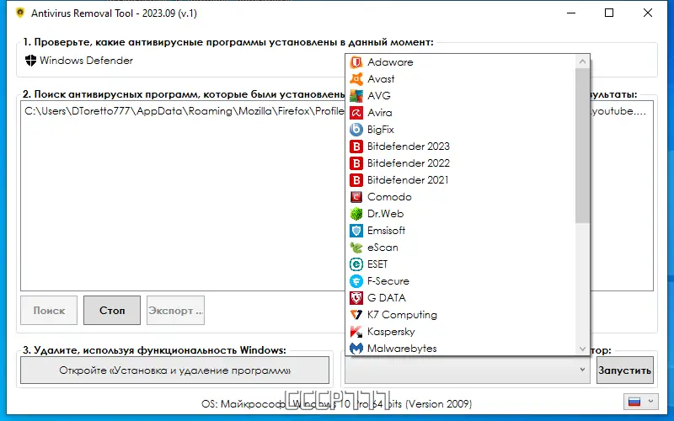Click the Antivirus Removal Tool title icon
The width and height of the screenshot is (674, 421).
[19, 13]
